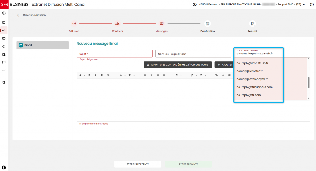This screenshot has width=316, height=171.
Task: Go to the Messages step
Action: [x=161, y=27]
